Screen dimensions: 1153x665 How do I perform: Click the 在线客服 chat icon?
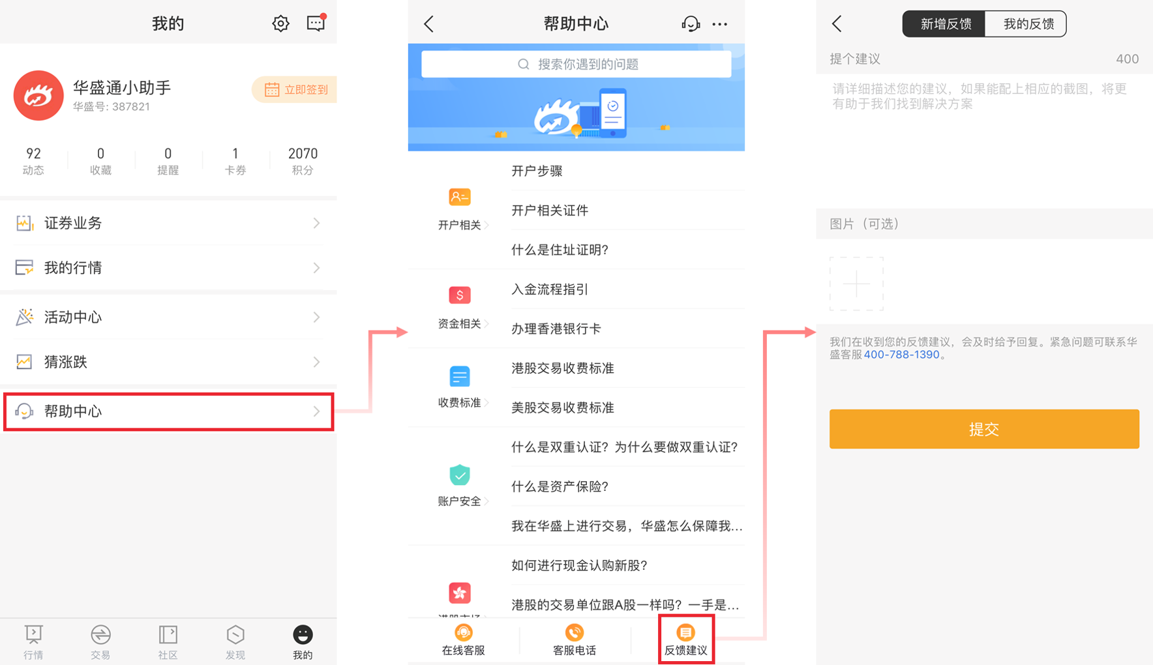click(463, 632)
